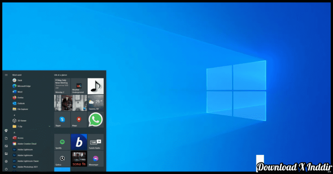The height and width of the screenshot is (174, 333).
Task: Open the Qobuz tile
Action: [x=62, y=159]
